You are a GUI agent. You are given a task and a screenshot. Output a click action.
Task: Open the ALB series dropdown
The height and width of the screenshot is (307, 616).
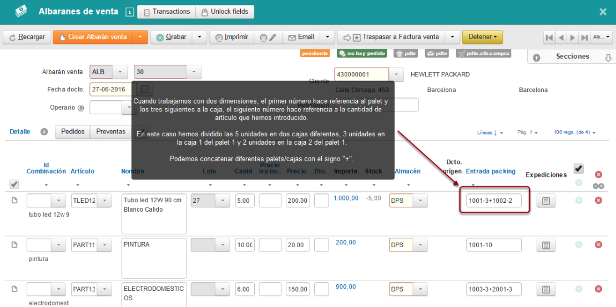120,72
